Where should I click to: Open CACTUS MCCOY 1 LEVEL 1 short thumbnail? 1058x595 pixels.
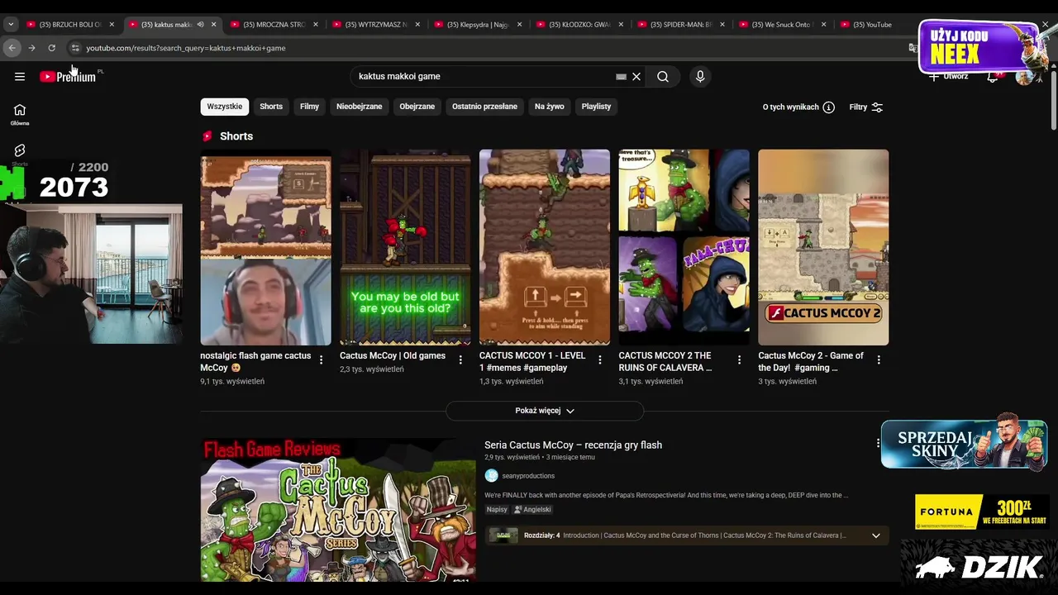tap(545, 247)
